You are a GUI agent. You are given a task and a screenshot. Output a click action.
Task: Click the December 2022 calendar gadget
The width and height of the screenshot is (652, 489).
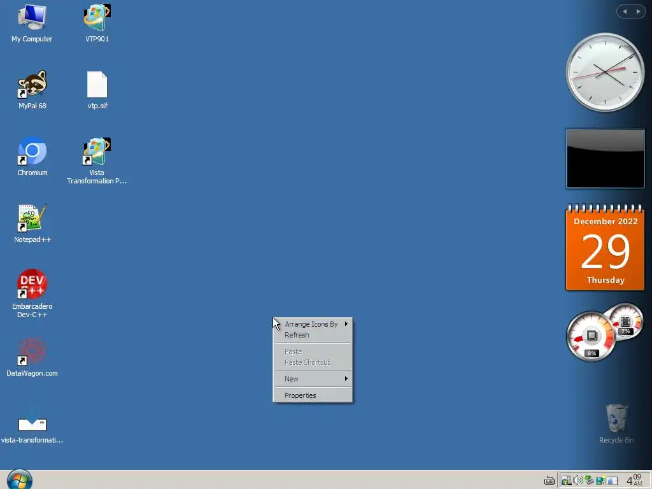605,248
